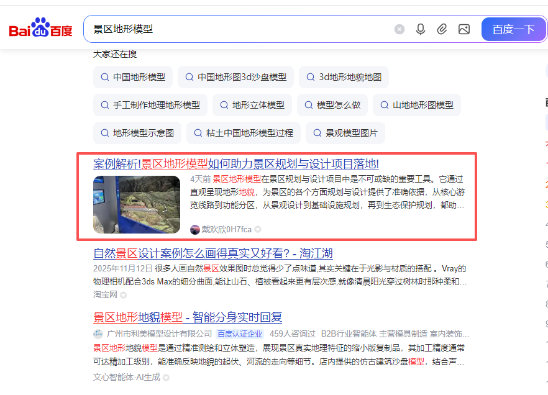Click the 地形立体模型 suggestion chip
548x395 pixels.
(x=252, y=105)
